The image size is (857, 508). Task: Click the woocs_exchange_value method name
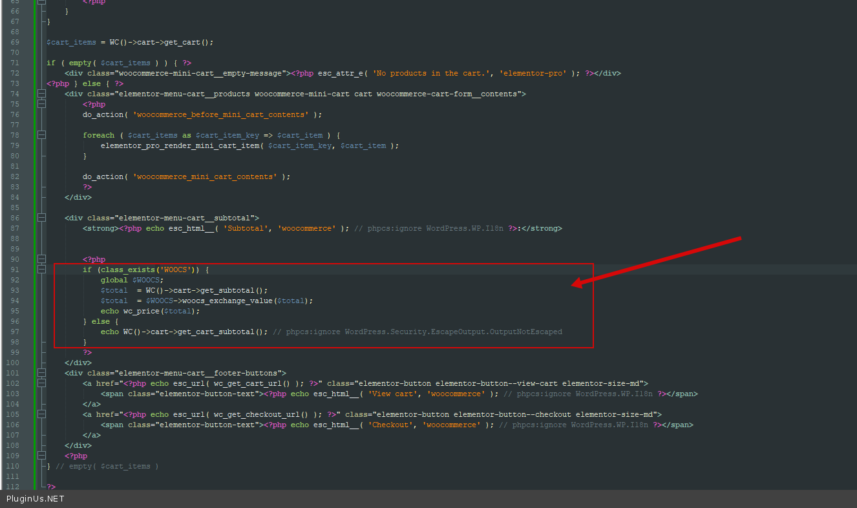tap(224, 301)
